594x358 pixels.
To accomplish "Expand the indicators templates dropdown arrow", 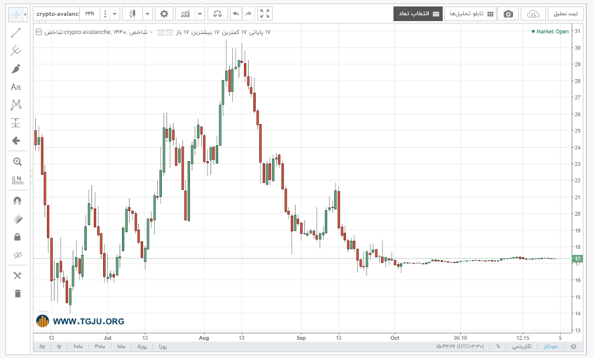I will pos(200,14).
